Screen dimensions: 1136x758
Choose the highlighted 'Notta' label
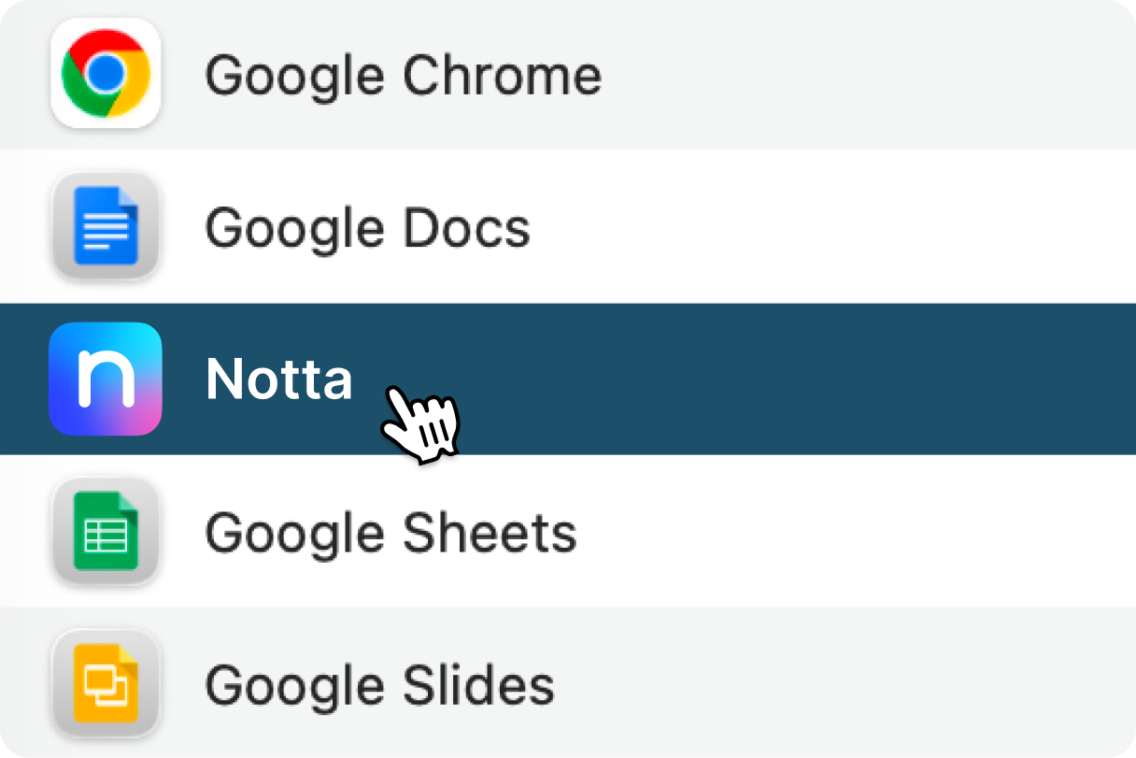coord(278,379)
